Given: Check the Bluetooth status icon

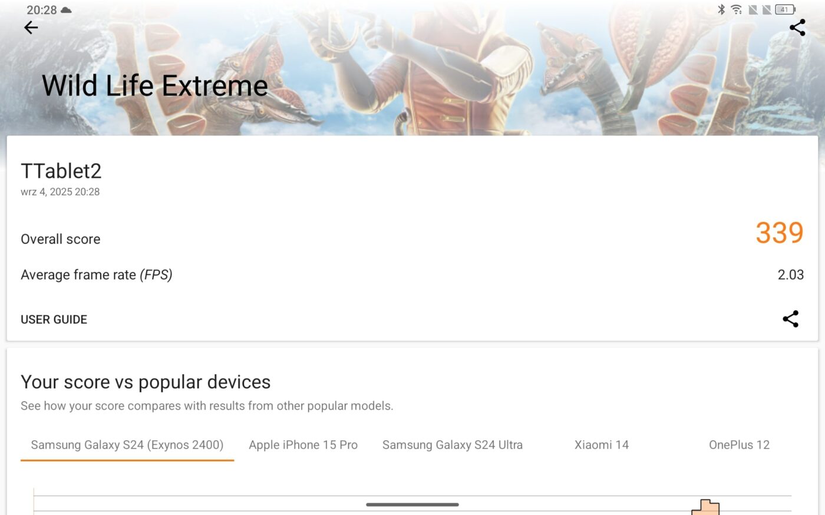Looking at the screenshot, I should 721,9.
